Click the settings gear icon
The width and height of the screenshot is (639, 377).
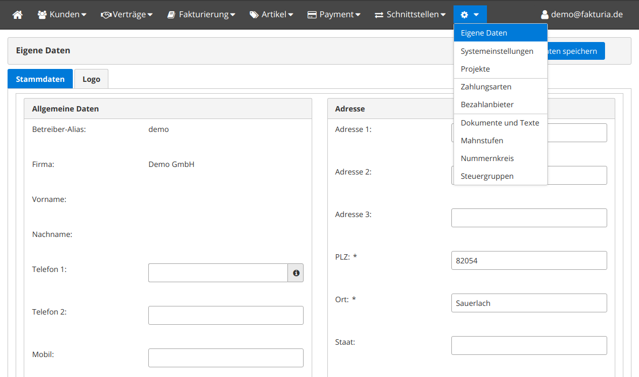[x=464, y=15]
